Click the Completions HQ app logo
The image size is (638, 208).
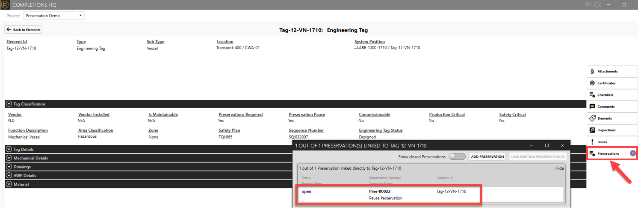5,5
